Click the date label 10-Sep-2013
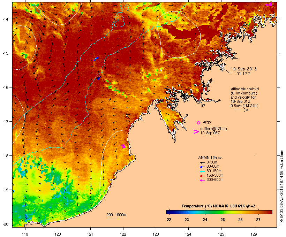 click(244, 69)
